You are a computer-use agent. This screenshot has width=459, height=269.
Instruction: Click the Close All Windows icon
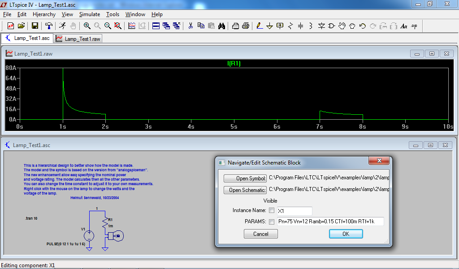(177, 26)
